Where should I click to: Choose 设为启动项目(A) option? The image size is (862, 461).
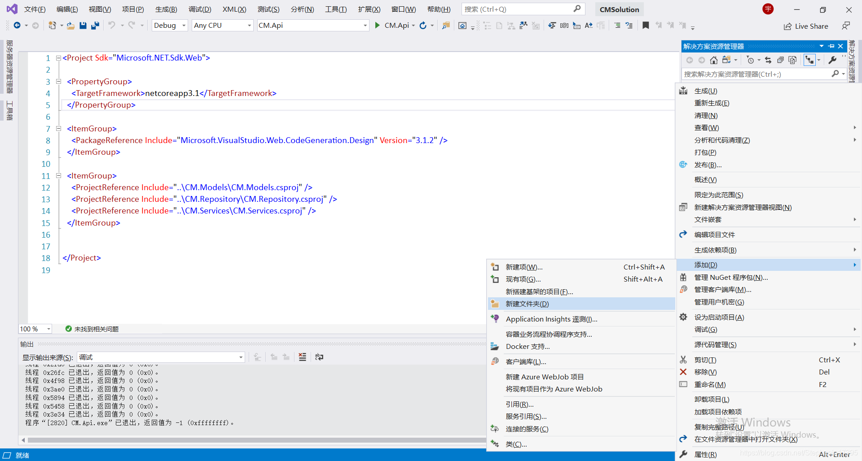point(769,317)
